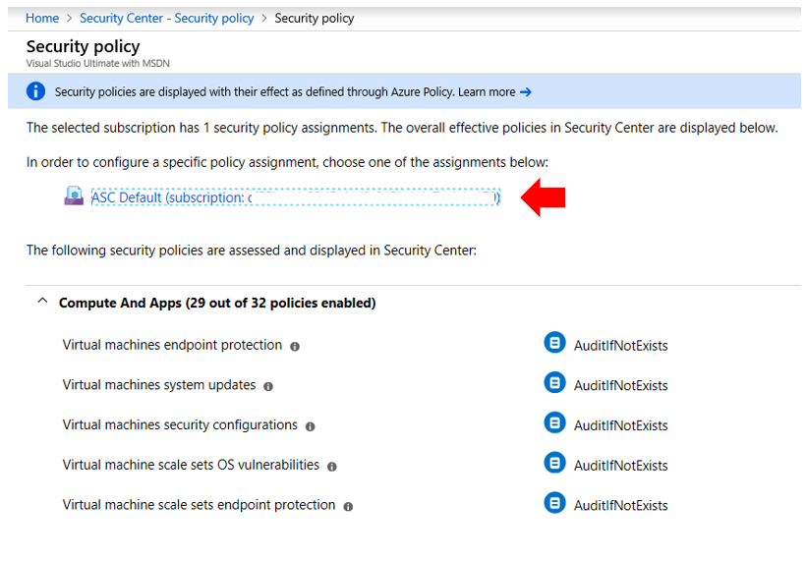Click the ASC Default policy assignment icon
Screen dimensions: 806x561
74,196
